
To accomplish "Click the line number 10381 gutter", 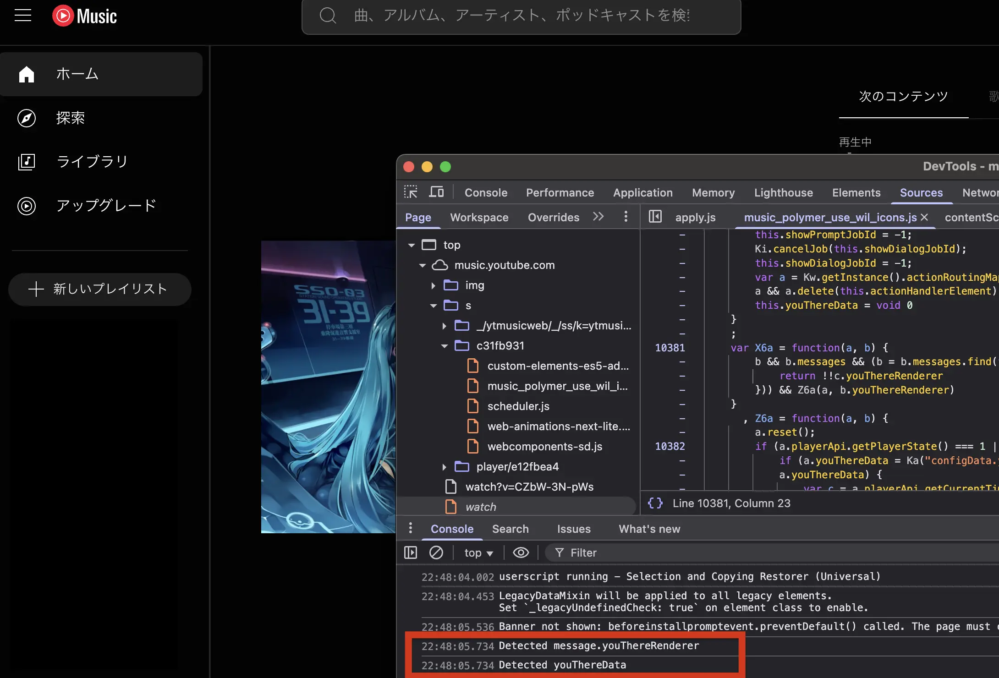I will [x=670, y=348].
